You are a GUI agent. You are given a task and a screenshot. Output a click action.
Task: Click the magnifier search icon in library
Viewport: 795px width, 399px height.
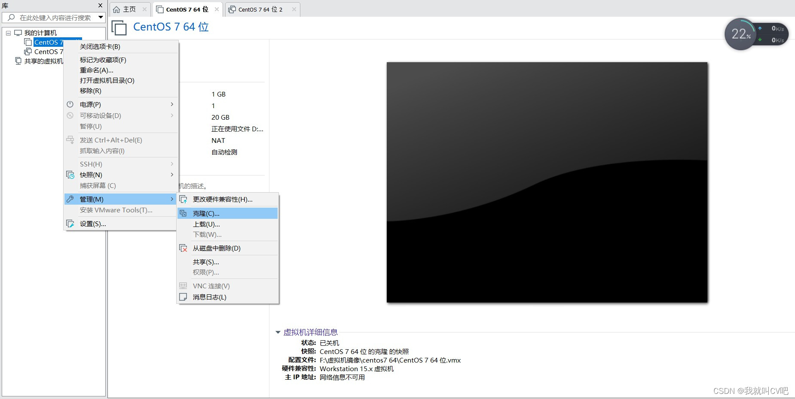[x=11, y=18]
